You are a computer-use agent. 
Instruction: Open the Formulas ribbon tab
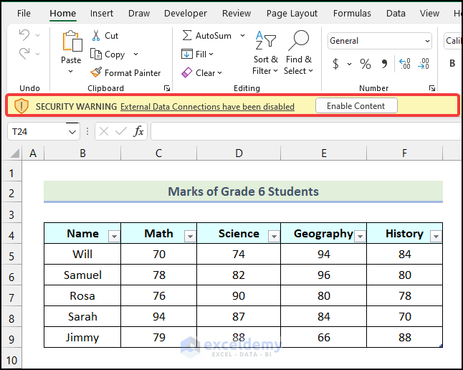pyautogui.click(x=352, y=13)
